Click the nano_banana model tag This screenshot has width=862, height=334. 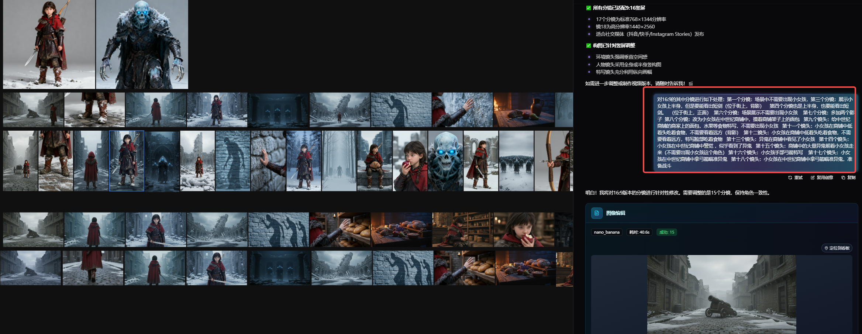pos(607,232)
